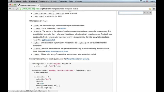Open the Файл menu

(25, 1)
